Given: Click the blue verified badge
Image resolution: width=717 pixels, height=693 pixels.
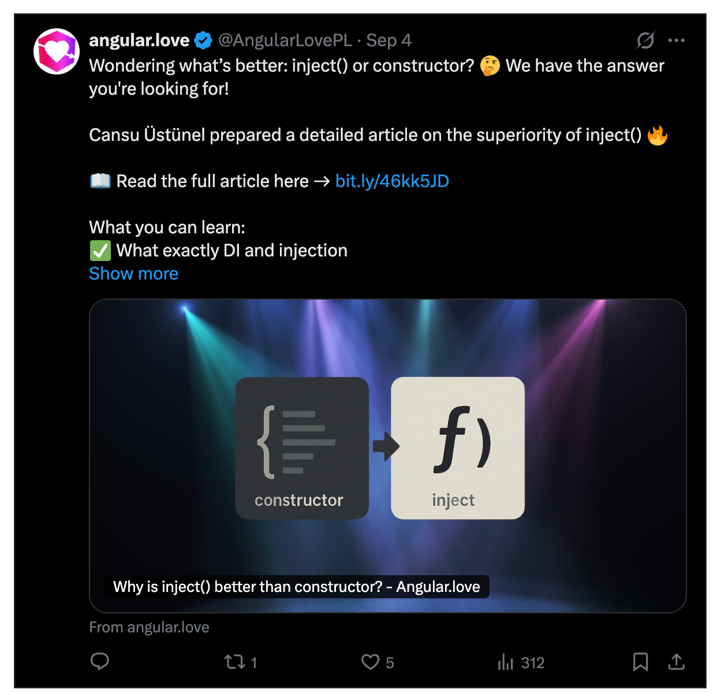Looking at the screenshot, I should [x=203, y=40].
